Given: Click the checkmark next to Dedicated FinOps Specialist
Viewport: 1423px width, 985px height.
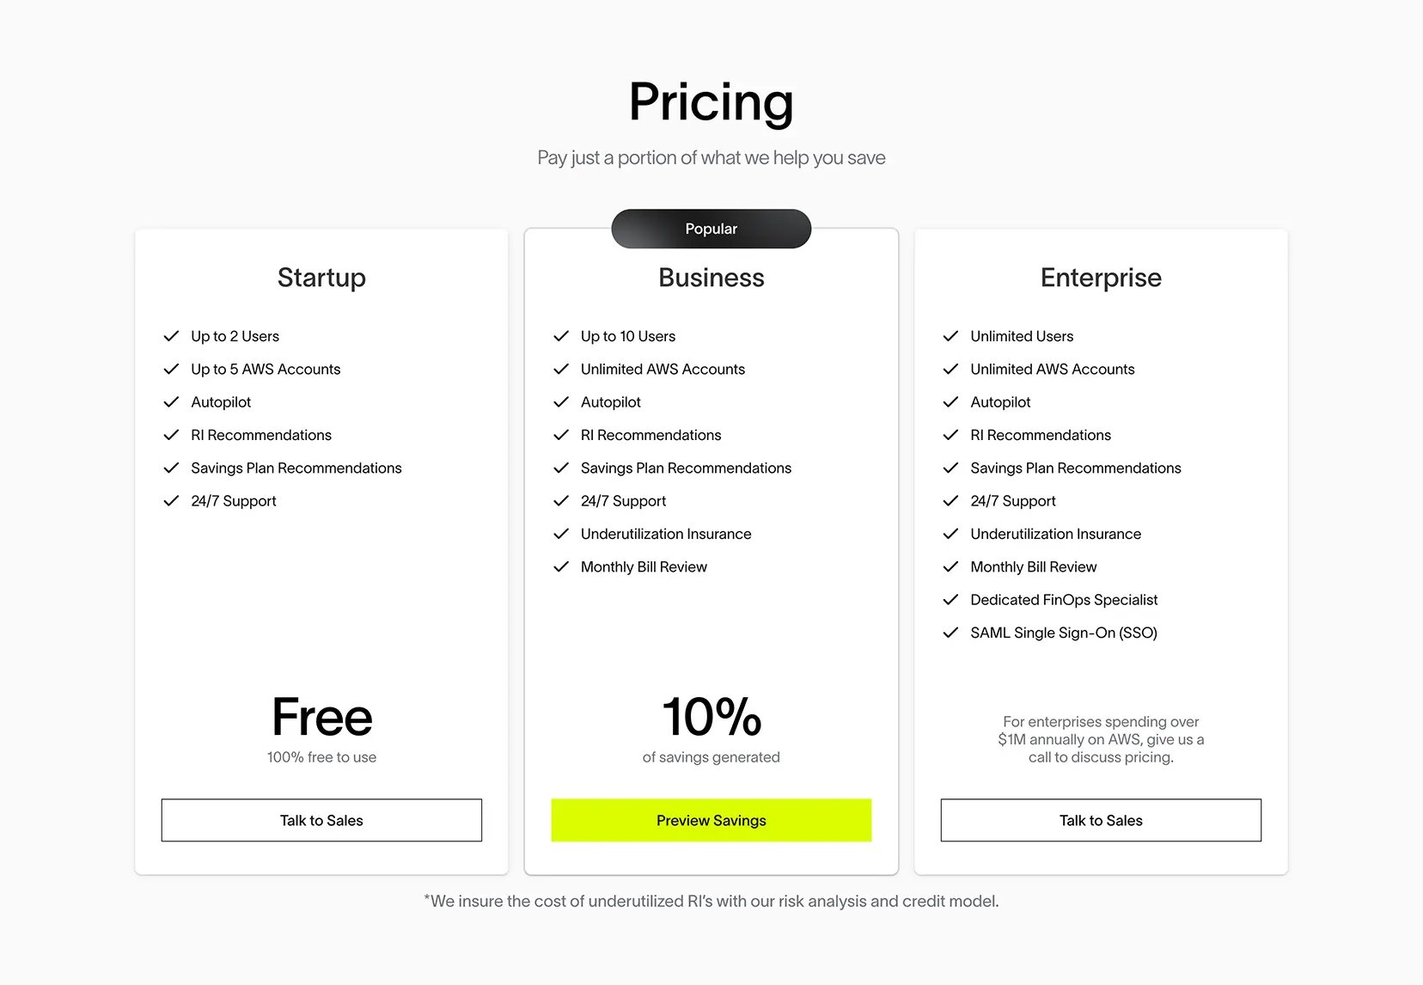Looking at the screenshot, I should pos(950,599).
